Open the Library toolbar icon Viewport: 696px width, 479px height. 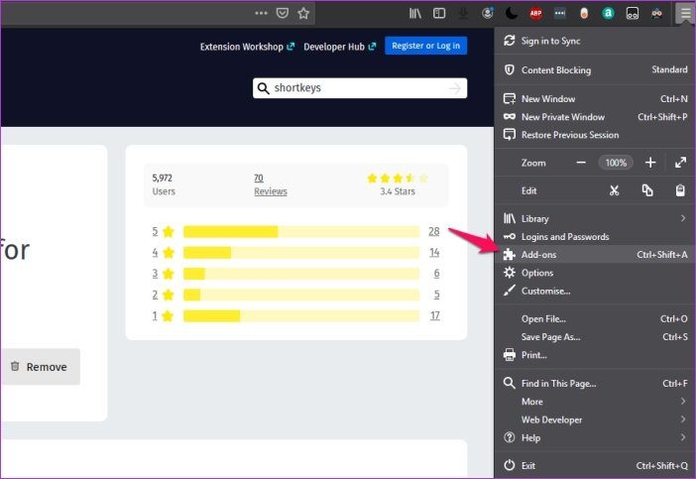click(415, 13)
